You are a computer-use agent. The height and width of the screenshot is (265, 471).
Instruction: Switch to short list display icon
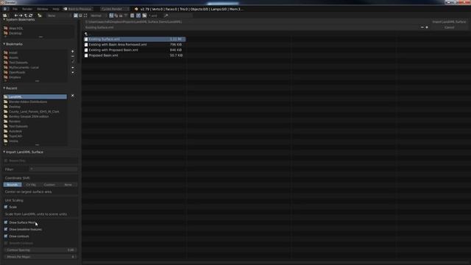point(76,15)
